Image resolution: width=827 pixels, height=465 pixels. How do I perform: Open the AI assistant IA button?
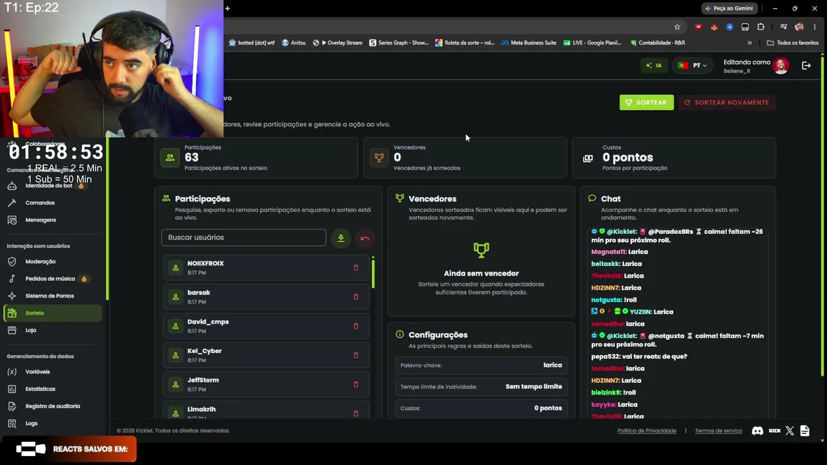pyautogui.click(x=654, y=65)
